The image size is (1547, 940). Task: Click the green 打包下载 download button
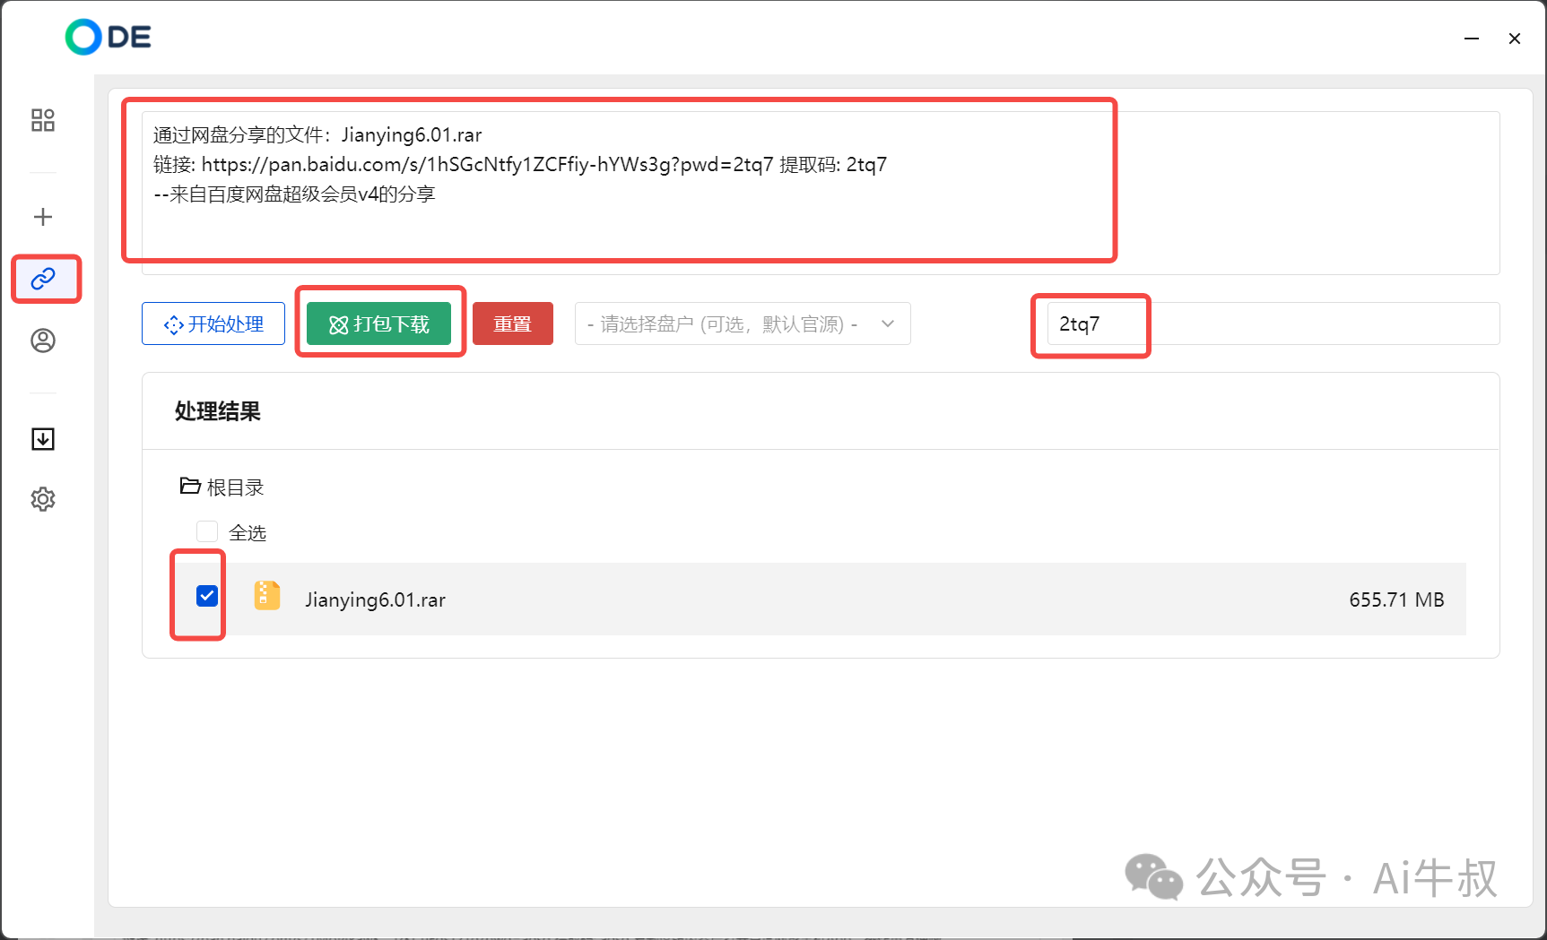tap(380, 324)
